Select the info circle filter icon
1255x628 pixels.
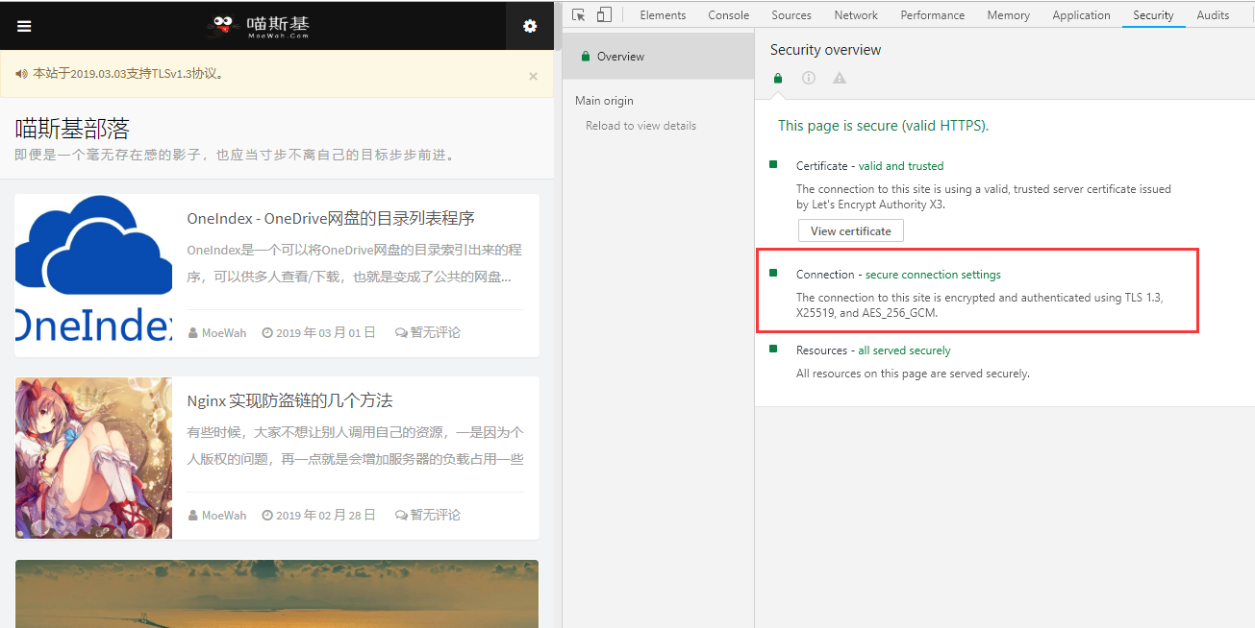[809, 78]
